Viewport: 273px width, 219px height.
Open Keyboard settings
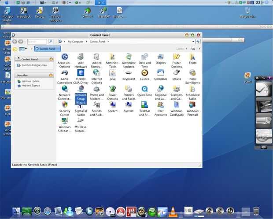[129, 75]
